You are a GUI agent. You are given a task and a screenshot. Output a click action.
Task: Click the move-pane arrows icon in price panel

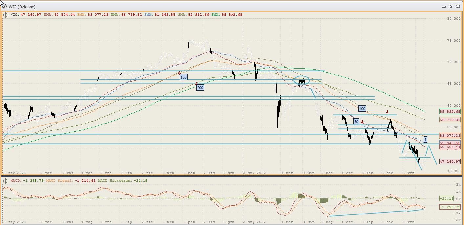[x=5, y=15]
